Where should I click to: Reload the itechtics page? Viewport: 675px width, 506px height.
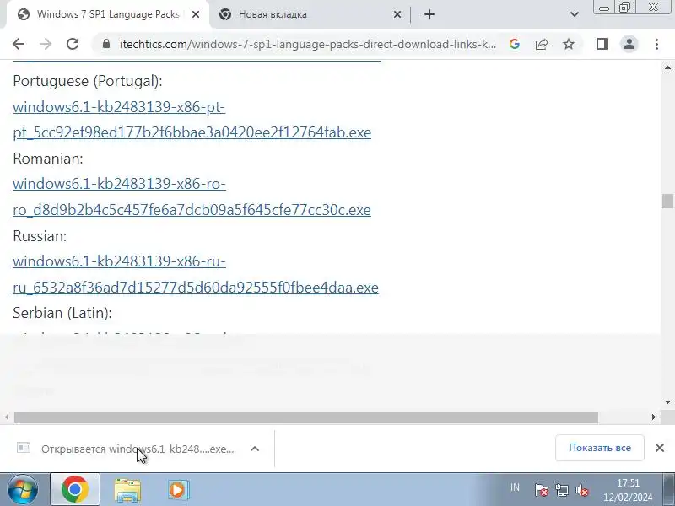pos(73,44)
